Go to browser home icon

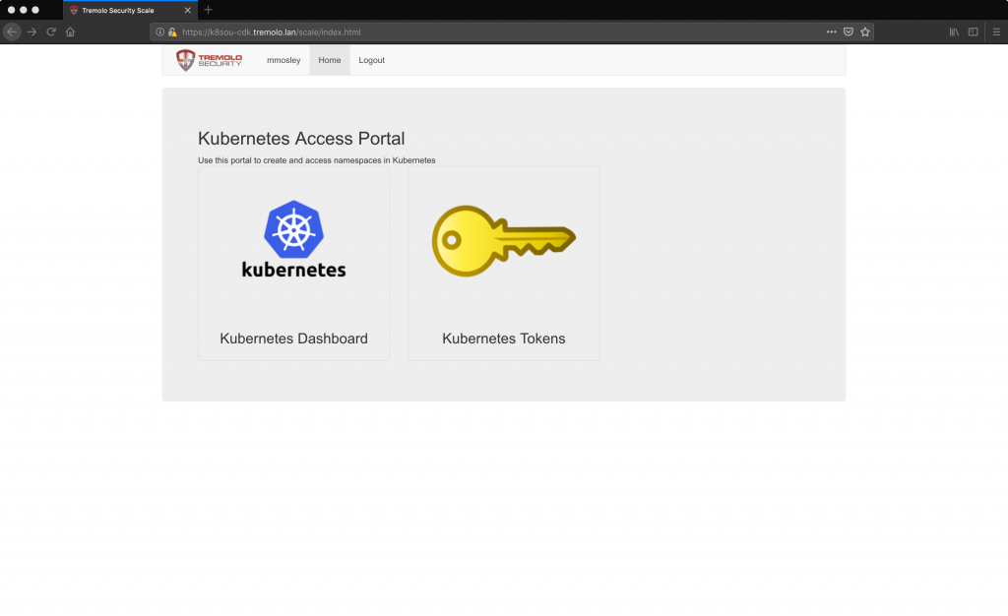click(70, 31)
